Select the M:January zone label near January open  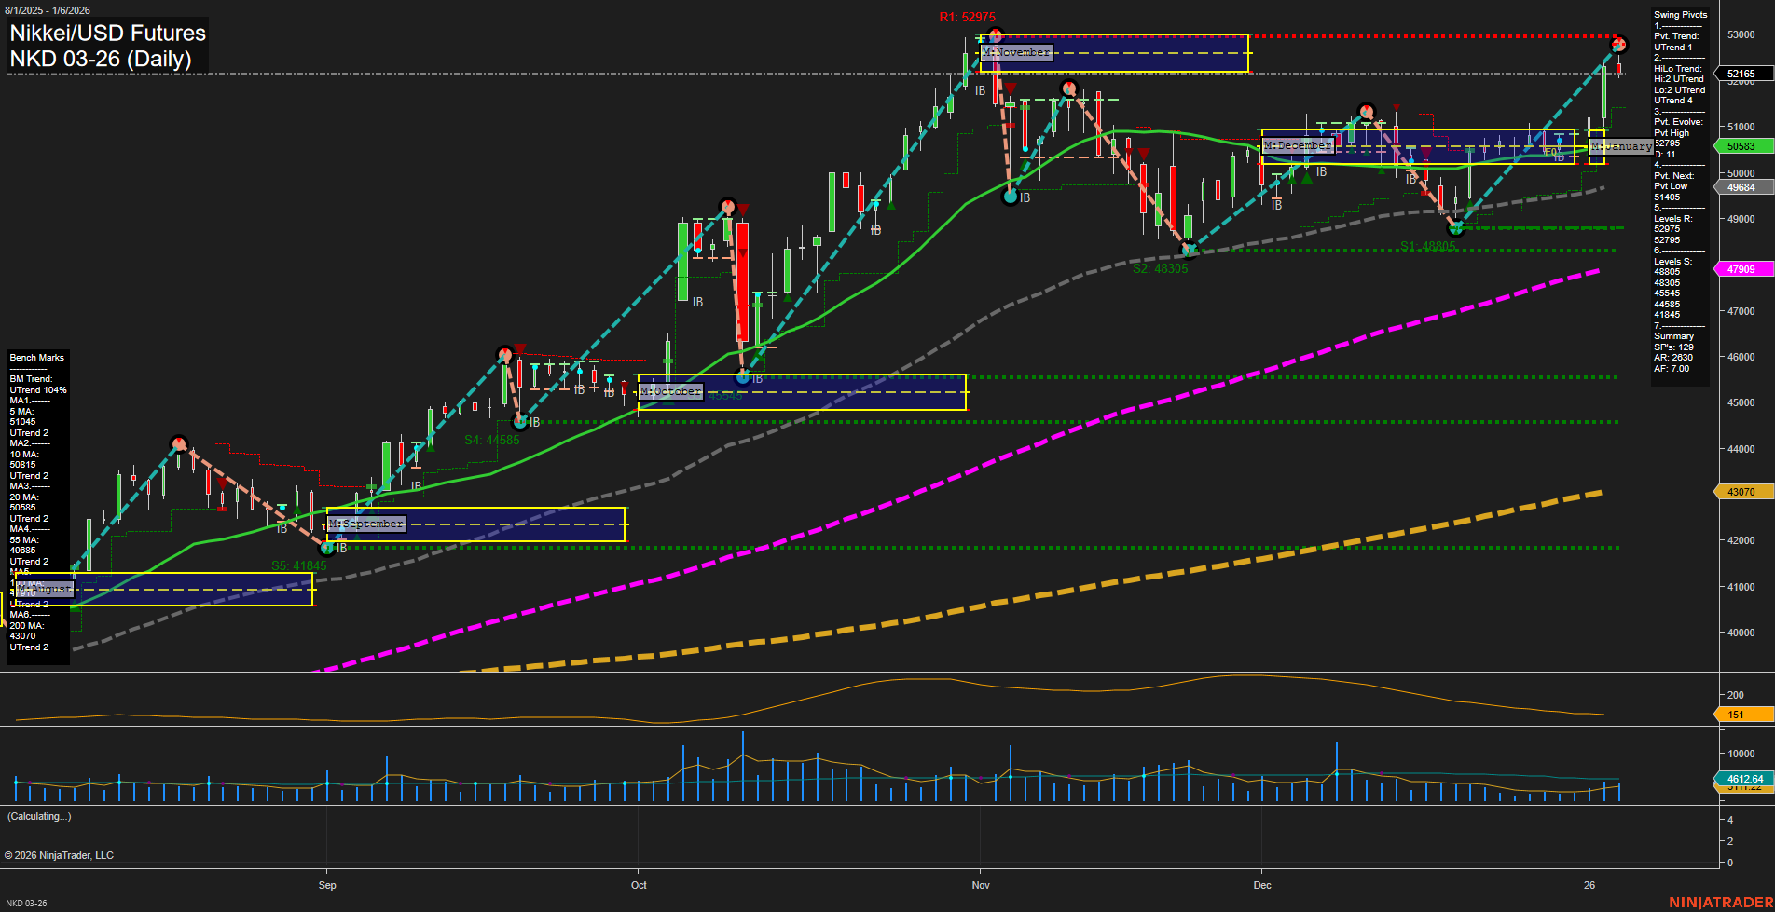(1620, 146)
